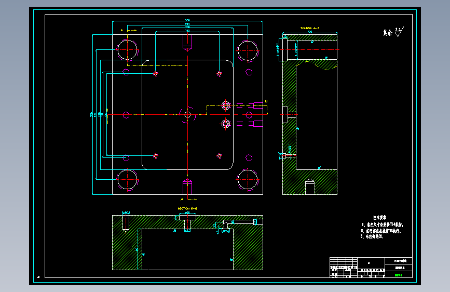Image resolution: width=450 pixels, height=292 pixels.
Task: Select the SECTION A-A view title
Action: pyautogui.click(x=310, y=28)
